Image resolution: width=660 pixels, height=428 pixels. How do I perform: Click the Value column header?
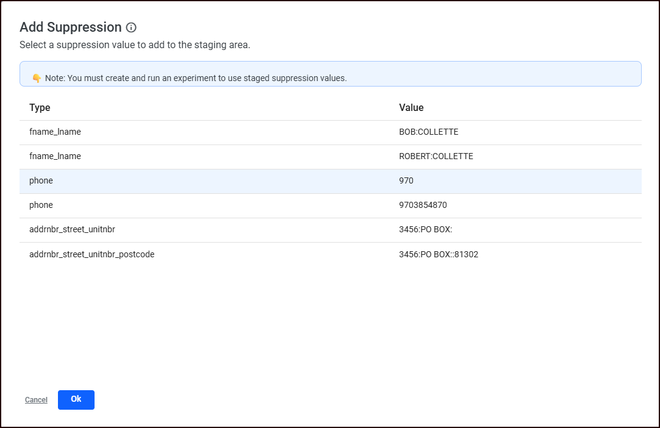[411, 108]
